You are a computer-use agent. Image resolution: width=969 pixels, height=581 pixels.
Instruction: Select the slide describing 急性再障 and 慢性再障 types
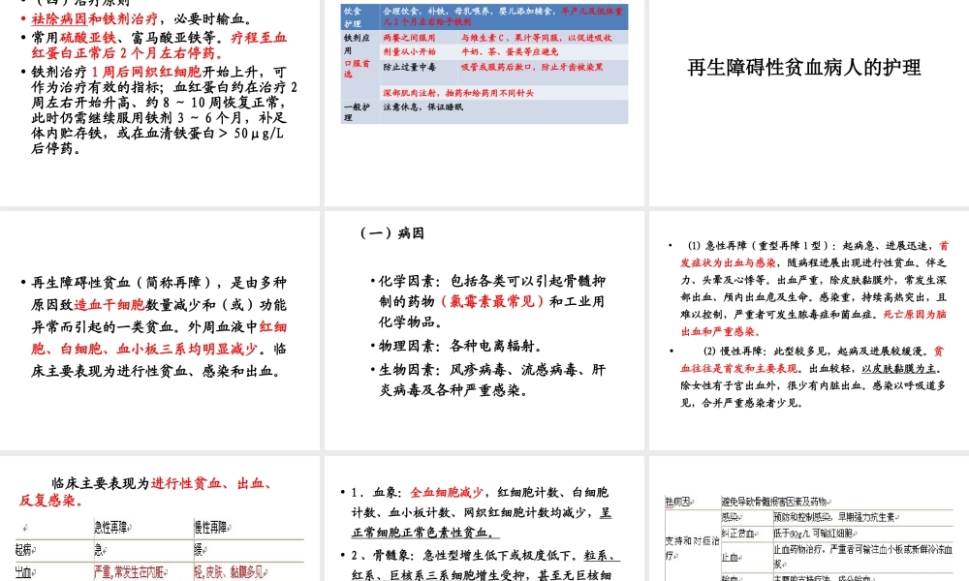click(809, 330)
